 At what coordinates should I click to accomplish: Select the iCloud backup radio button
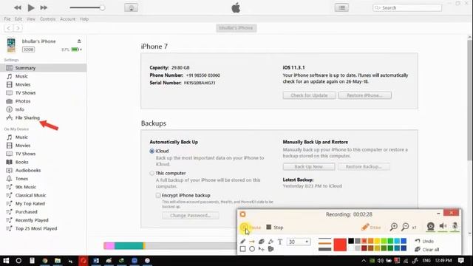pos(152,151)
